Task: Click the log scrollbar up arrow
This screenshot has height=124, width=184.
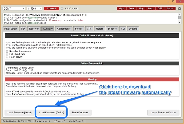Action: [179, 14]
